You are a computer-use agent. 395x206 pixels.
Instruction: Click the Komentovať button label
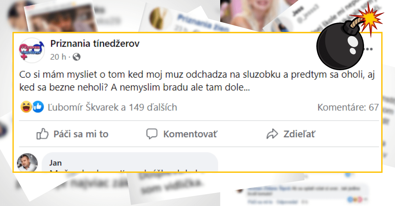[x=190, y=134]
